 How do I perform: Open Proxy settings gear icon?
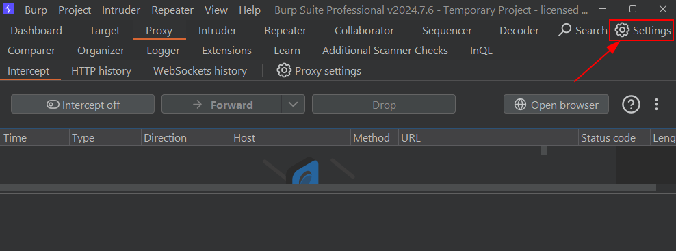(284, 70)
